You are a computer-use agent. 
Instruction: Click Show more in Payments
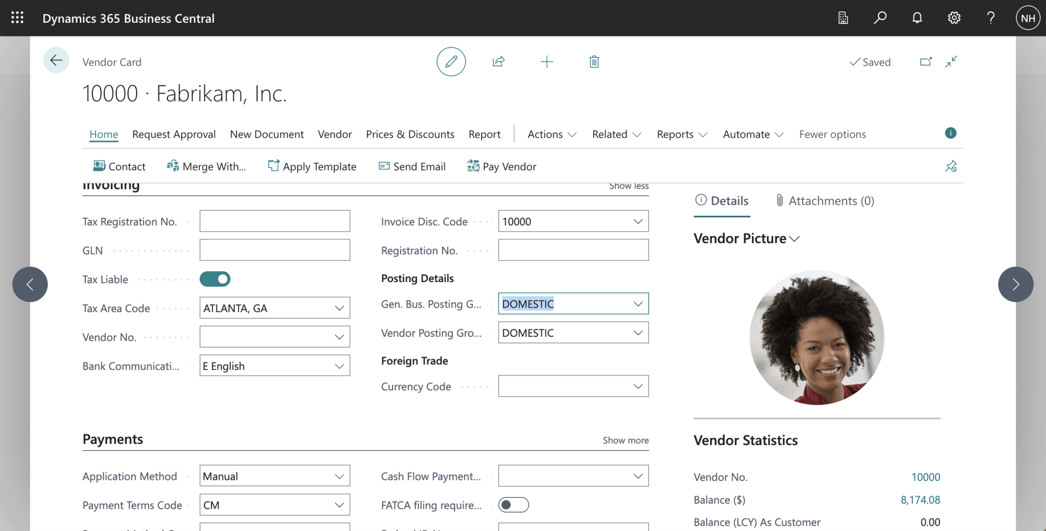pos(626,440)
